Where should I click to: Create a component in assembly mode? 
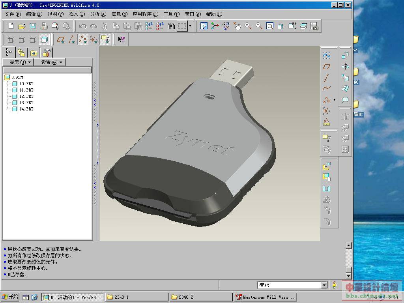tap(326, 177)
